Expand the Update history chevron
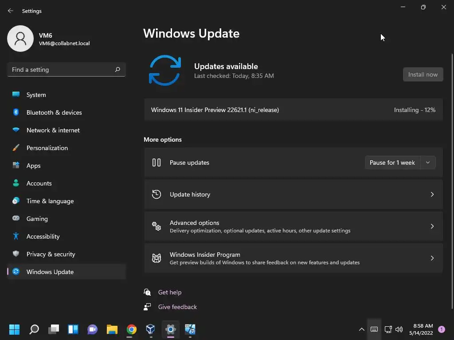The width and height of the screenshot is (454, 340). point(432,194)
